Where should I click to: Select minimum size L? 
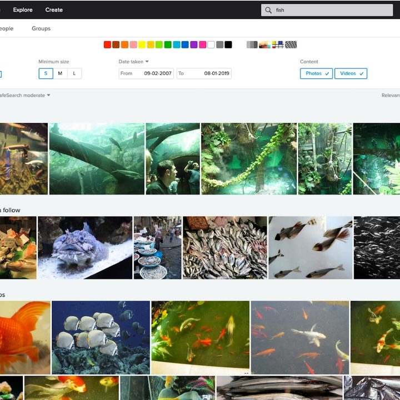(74, 73)
